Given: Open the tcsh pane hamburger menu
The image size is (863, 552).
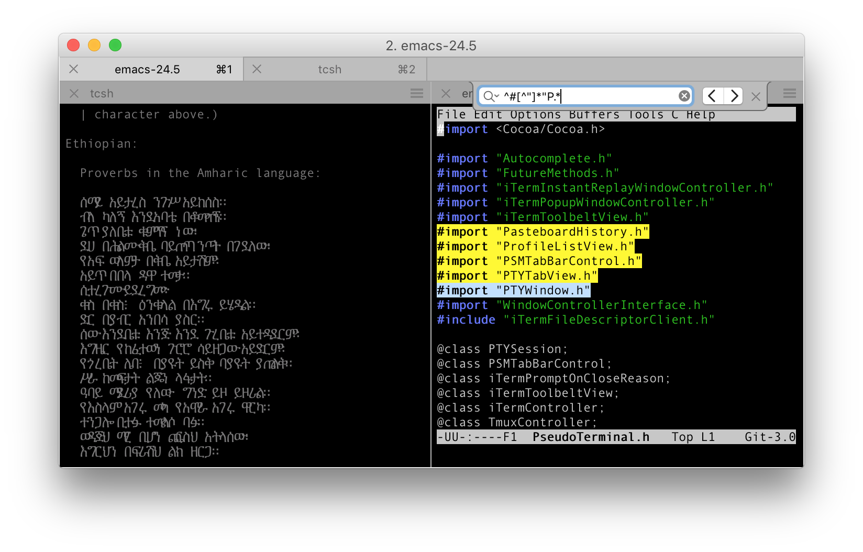Looking at the screenshot, I should coord(417,93).
